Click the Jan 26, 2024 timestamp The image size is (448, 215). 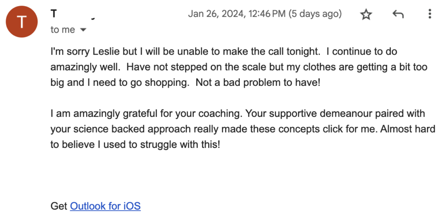click(236, 14)
